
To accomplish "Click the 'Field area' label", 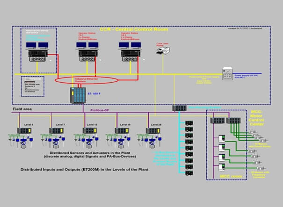I will tap(22, 109).
